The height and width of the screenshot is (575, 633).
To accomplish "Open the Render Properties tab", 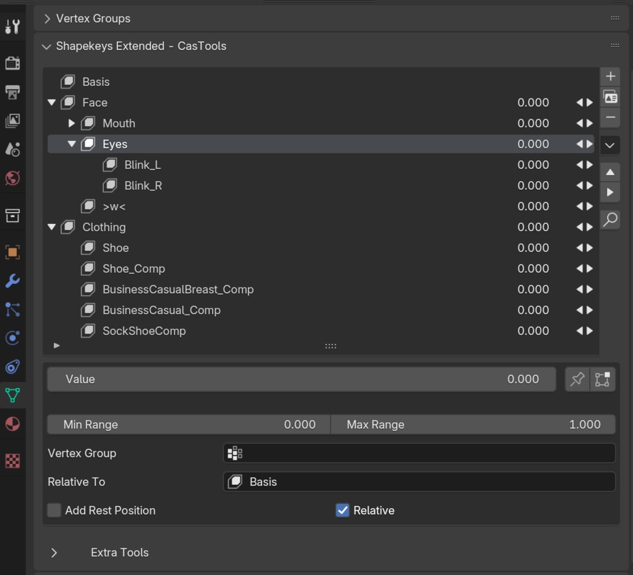I will (12, 62).
